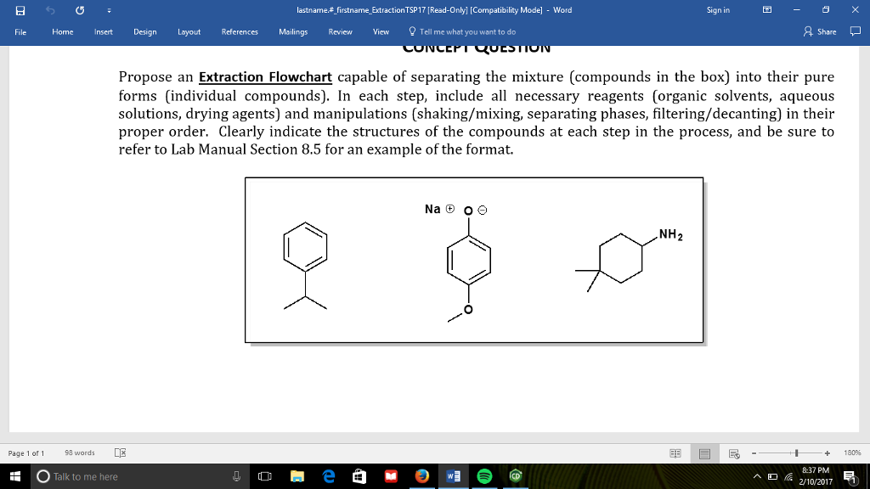Increase zoom with the plus control
Screen dimensions: 870x489
827,452
